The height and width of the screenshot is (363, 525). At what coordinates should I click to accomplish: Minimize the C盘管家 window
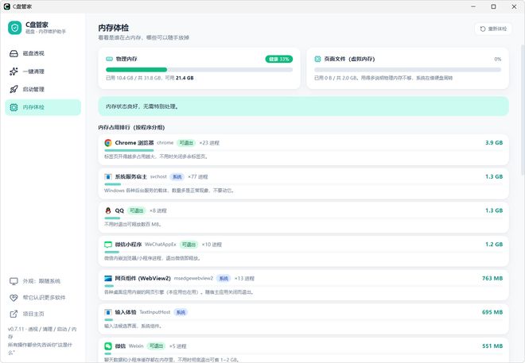pos(473,6)
